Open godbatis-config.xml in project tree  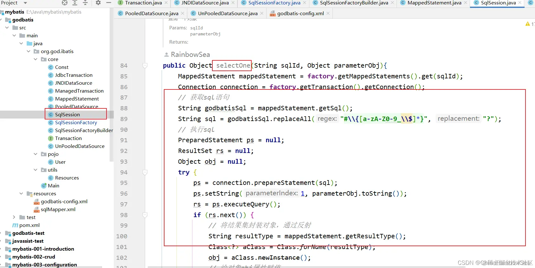(x=64, y=201)
